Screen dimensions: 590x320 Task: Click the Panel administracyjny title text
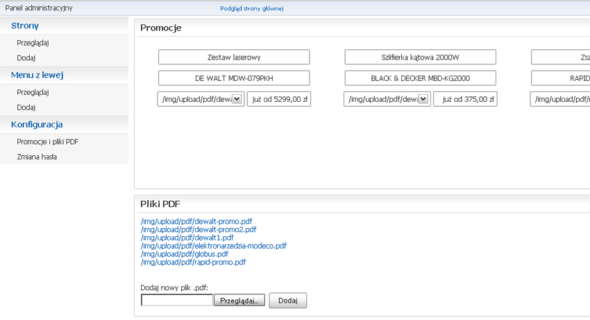coord(39,8)
